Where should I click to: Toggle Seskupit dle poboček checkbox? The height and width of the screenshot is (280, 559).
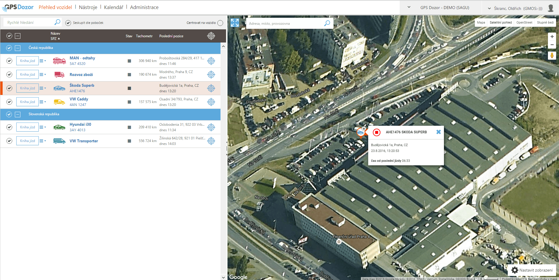tap(68, 23)
